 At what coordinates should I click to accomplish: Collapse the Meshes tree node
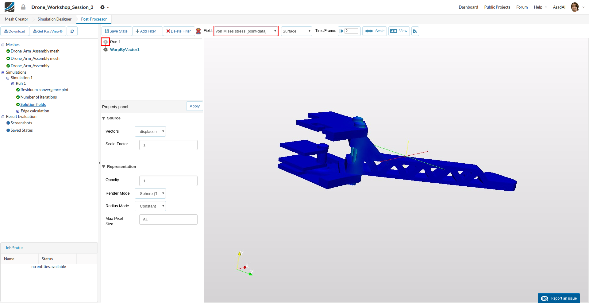3,45
